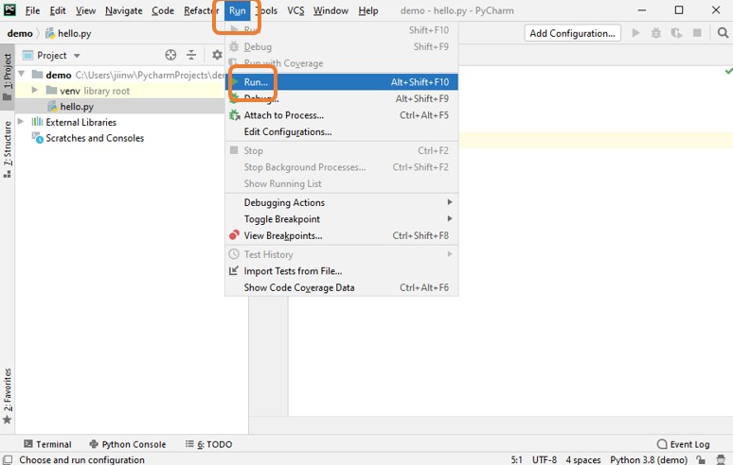The height and width of the screenshot is (465, 733).
Task: Click the Stop square icon in toolbar
Action: (x=697, y=33)
